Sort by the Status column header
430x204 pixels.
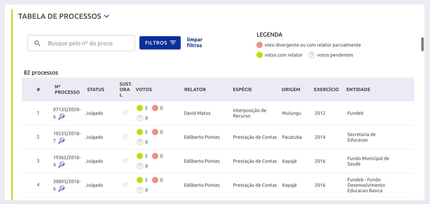click(95, 89)
